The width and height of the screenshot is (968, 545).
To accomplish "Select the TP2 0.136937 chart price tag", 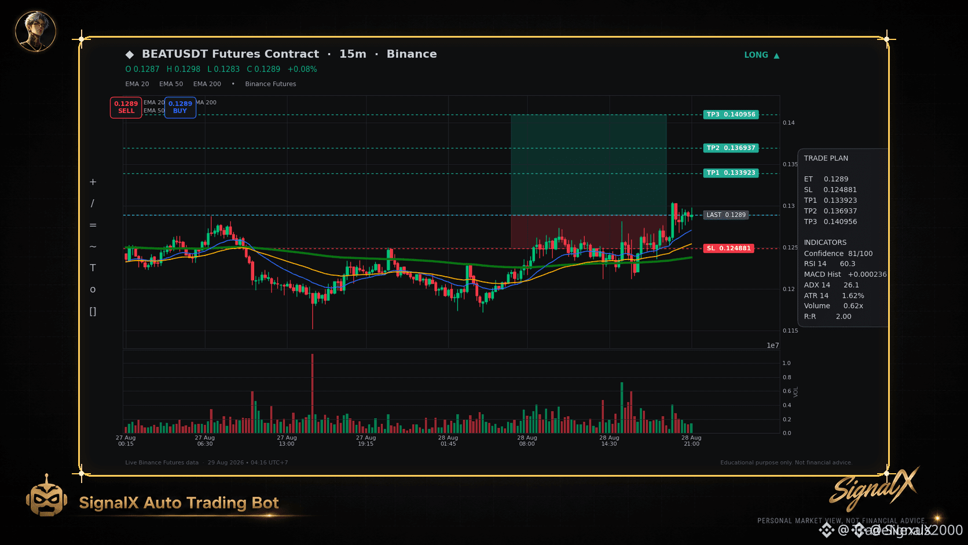I will click(731, 148).
